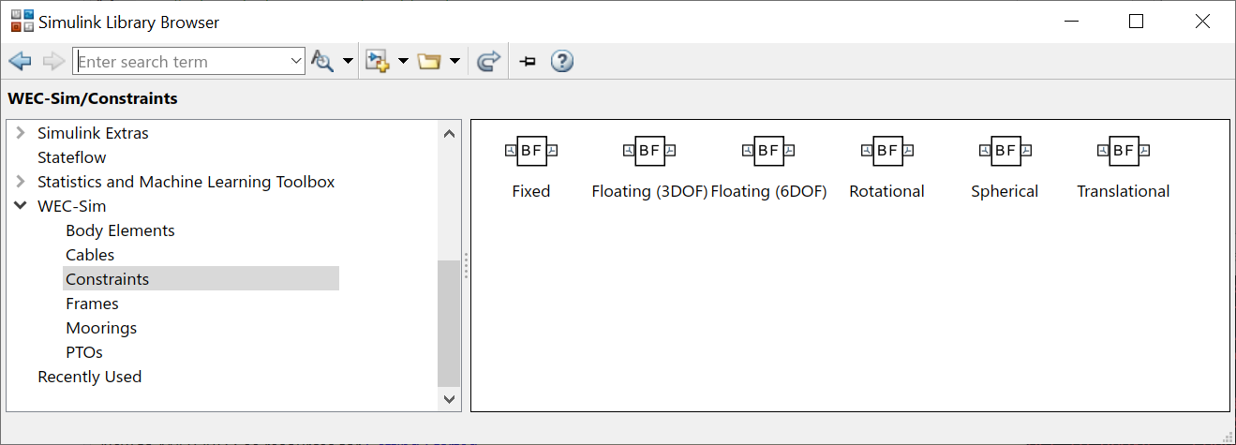The image size is (1236, 445).
Task: Select the Floating (6DOF) block icon
Action: pyautogui.click(x=768, y=150)
